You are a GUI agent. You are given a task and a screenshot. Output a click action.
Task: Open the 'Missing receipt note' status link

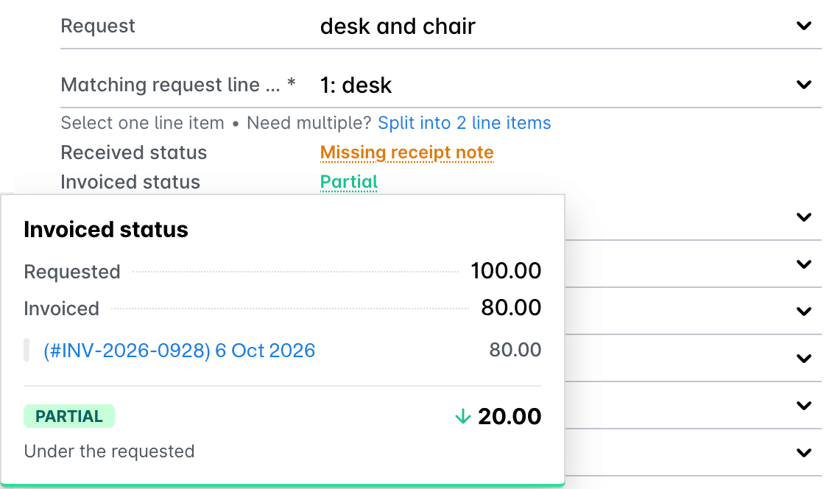coord(407,152)
